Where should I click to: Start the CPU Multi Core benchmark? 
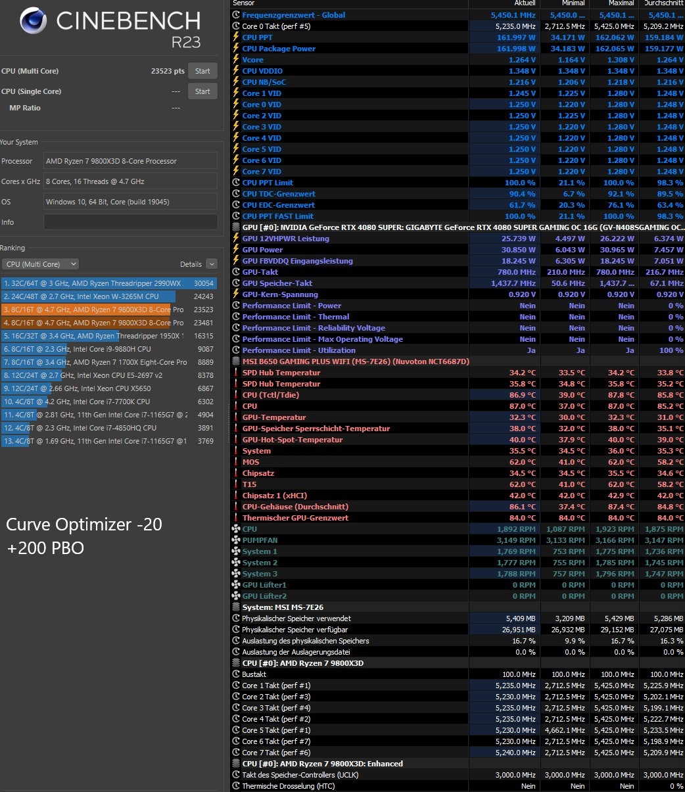point(202,71)
